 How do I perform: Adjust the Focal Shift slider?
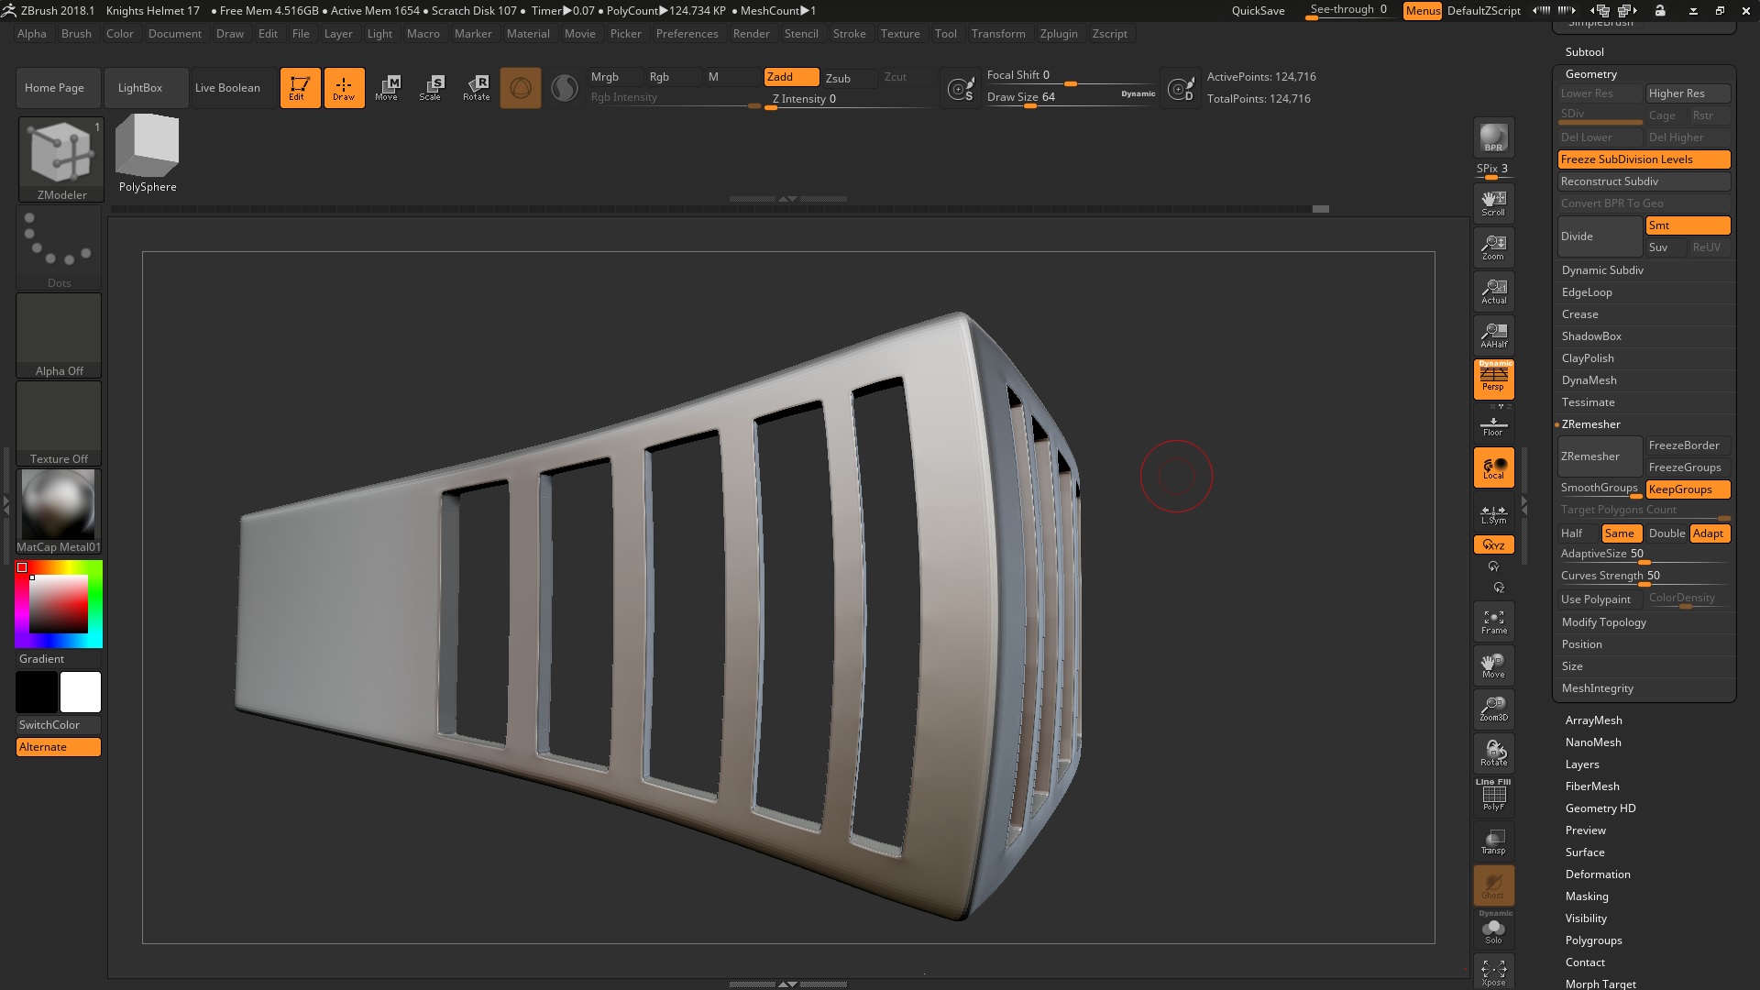coord(1071,76)
